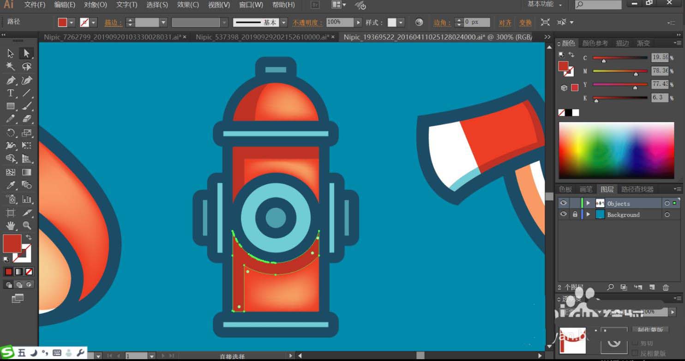The image size is (685, 361).
Task: Toggle visibility of the Background layer
Action: (563, 214)
